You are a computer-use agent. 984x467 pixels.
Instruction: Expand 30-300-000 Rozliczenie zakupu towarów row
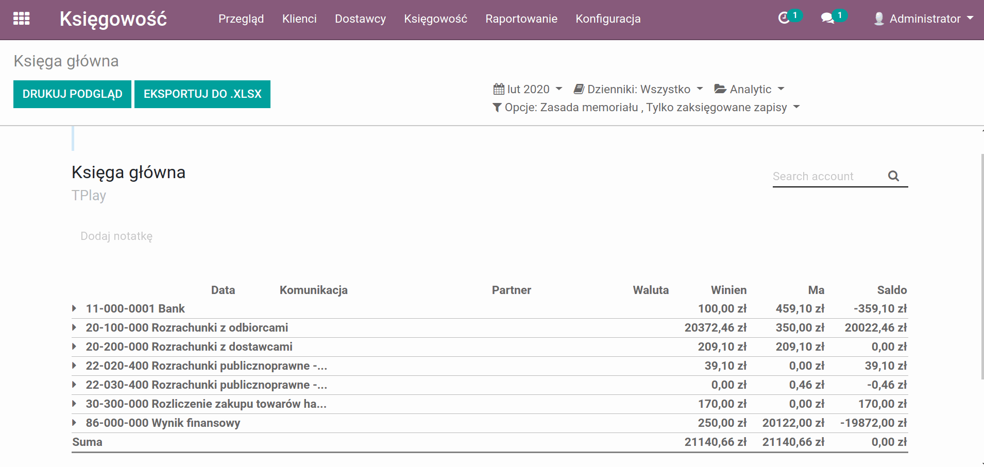click(x=74, y=404)
